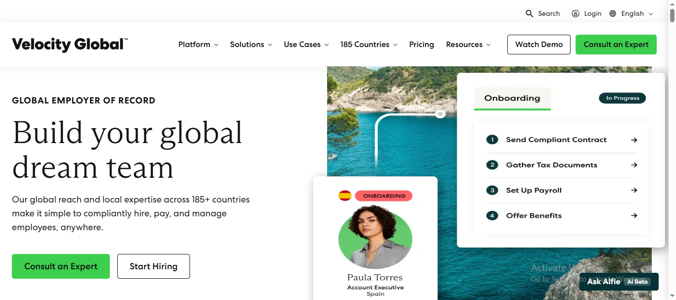Click the red ONBOARDING status pill
The image size is (676, 300).
(x=384, y=196)
